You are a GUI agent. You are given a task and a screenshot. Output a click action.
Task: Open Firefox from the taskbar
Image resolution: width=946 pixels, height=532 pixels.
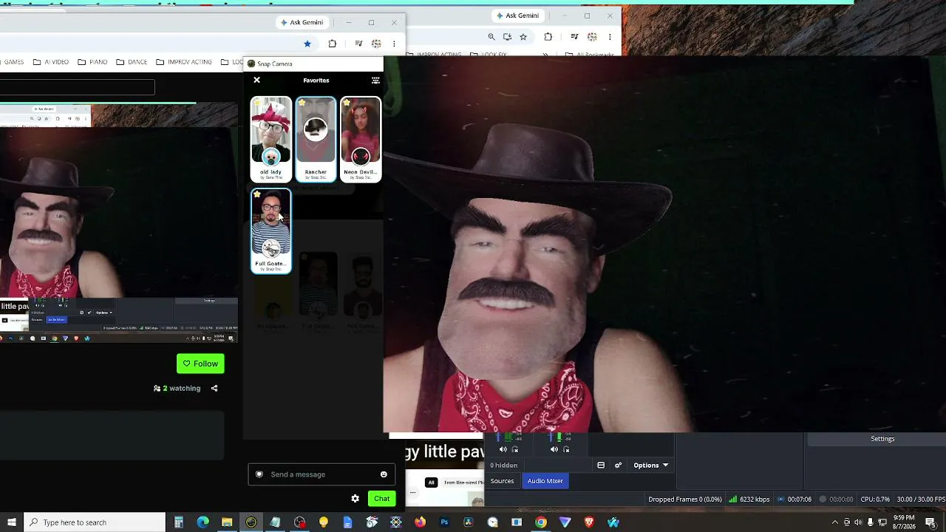click(420, 522)
